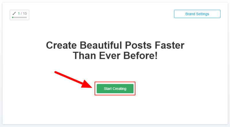Click the word 'Brand' on outlined button

(x=190, y=14)
